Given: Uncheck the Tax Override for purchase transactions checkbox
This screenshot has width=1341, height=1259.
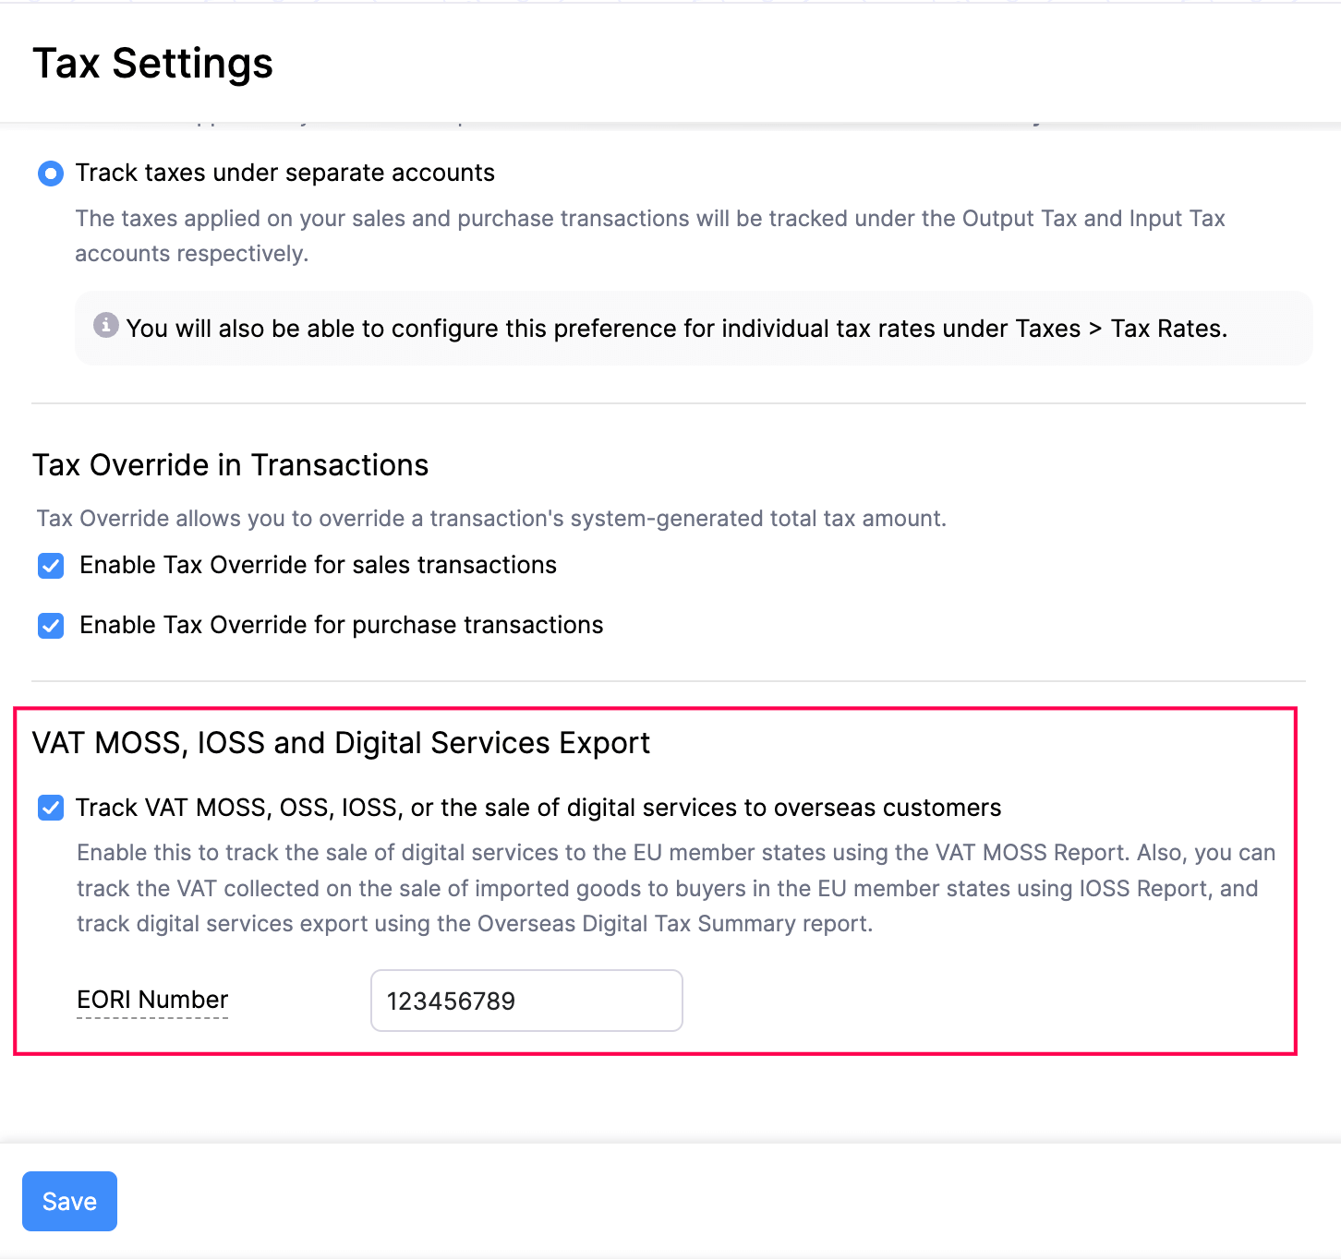Looking at the screenshot, I should tap(51, 626).
